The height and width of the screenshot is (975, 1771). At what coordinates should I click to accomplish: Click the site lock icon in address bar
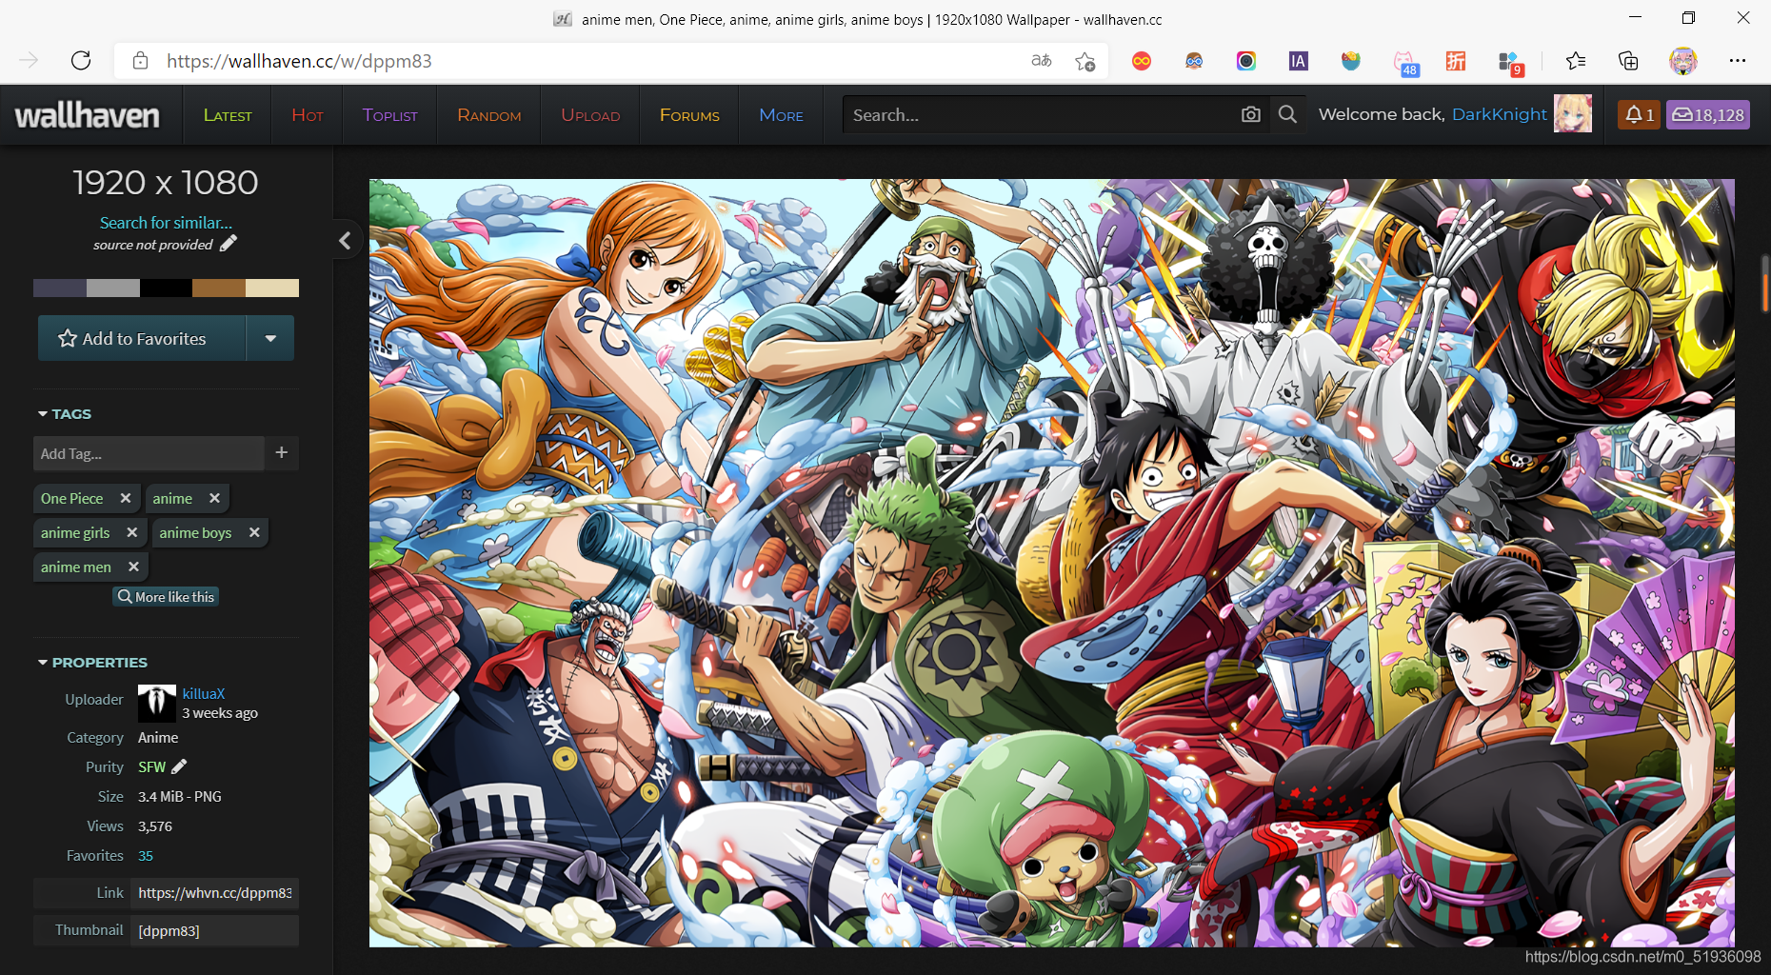(x=140, y=61)
